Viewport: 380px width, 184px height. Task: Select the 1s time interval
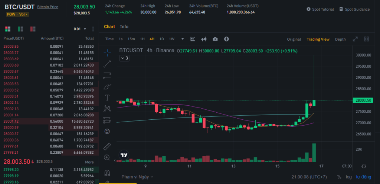121,39
